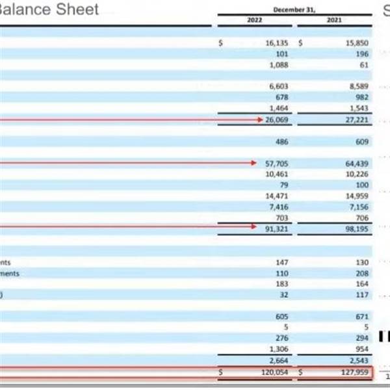Click the 91,321 subtotal
The width and height of the screenshot is (390, 390).
pyautogui.click(x=277, y=229)
